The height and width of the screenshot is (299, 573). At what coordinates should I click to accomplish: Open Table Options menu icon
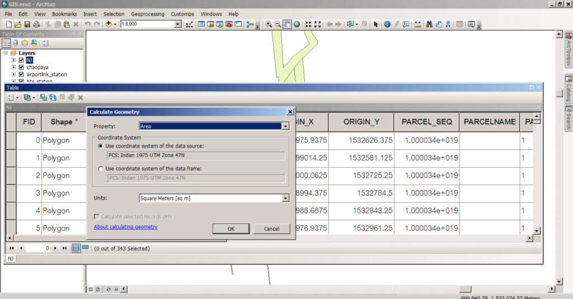click(11, 97)
